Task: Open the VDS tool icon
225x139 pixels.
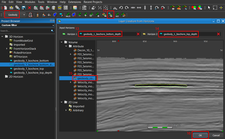Action: coord(84,7)
